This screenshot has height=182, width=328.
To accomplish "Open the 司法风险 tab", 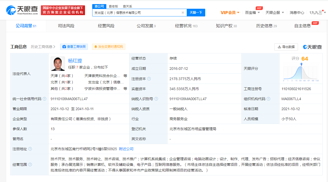I will point(66,26).
